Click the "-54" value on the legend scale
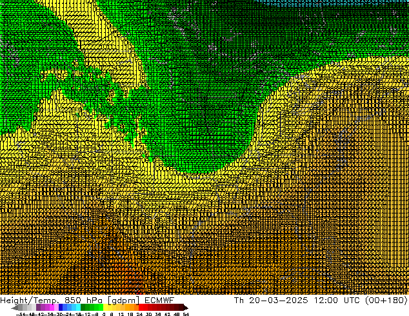This screenshot has width=409, height=316. [20, 314]
